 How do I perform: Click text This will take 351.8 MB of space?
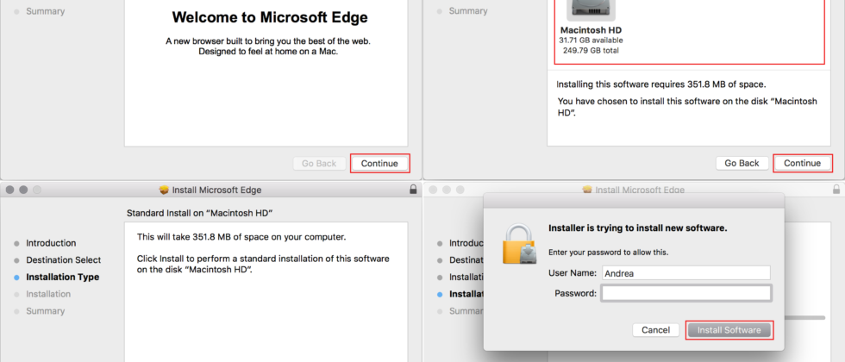click(x=241, y=237)
